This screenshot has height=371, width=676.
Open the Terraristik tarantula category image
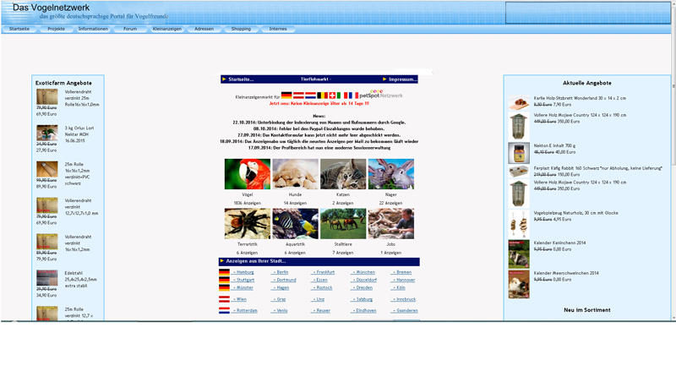click(247, 224)
